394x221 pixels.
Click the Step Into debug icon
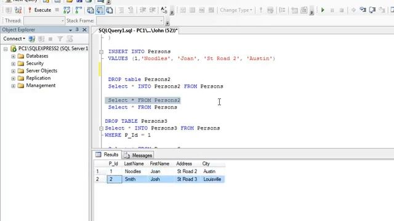363,10
